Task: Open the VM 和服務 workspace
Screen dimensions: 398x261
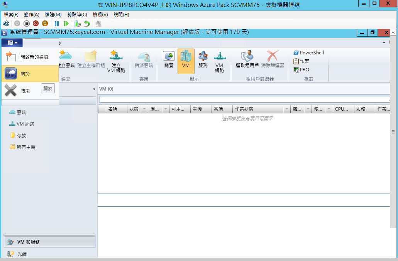Action: pos(49,242)
